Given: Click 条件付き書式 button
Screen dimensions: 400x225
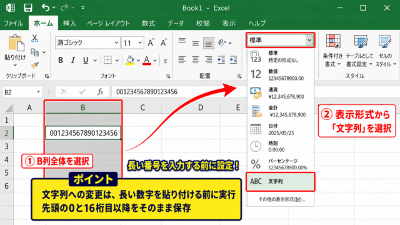Looking at the screenshot, I should pyautogui.click(x=332, y=51).
